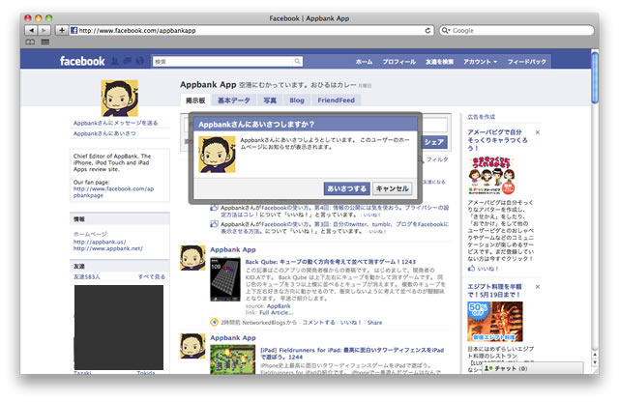Click the facebook logo
The width and height of the screenshot is (619, 402).
tap(82, 61)
